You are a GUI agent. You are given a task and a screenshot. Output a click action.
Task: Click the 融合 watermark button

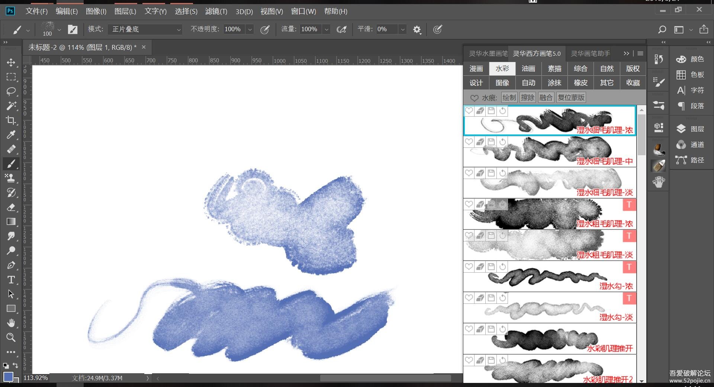coord(546,98)
